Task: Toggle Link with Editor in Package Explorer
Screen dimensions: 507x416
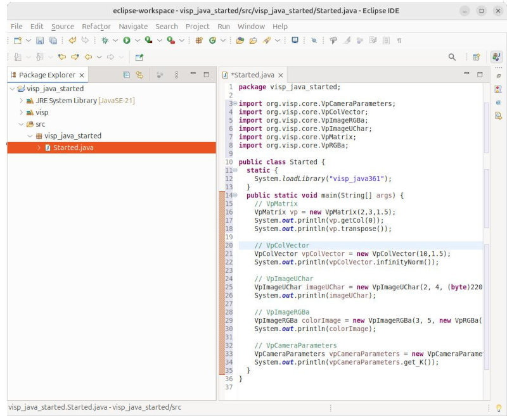Action: click(x=139, y=75)
